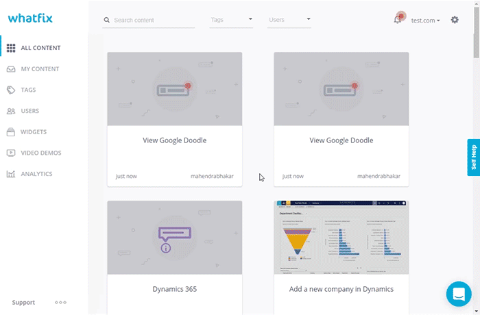Click the three dots beside Support
The width and height of the screenshot is (480, 315).
[x=60, y=302]
